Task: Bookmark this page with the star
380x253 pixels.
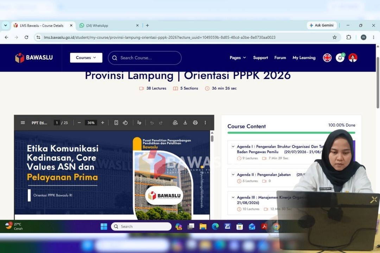Action: (335, 37)
